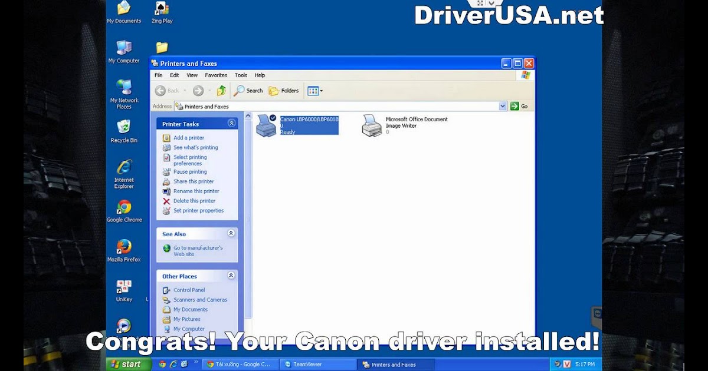This screenshot has width=708, height=371.
Task: Open the Help menu
Action: coord(260,75)
